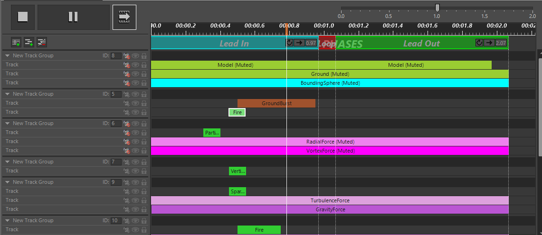Toggle mute icon on the GroundBurst track row

pos(127,103)
